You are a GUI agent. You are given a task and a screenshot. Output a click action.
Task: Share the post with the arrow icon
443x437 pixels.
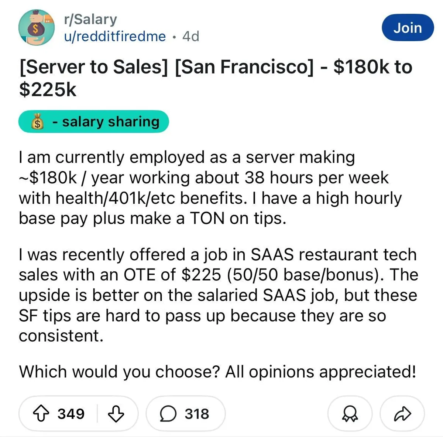point(402,414)
